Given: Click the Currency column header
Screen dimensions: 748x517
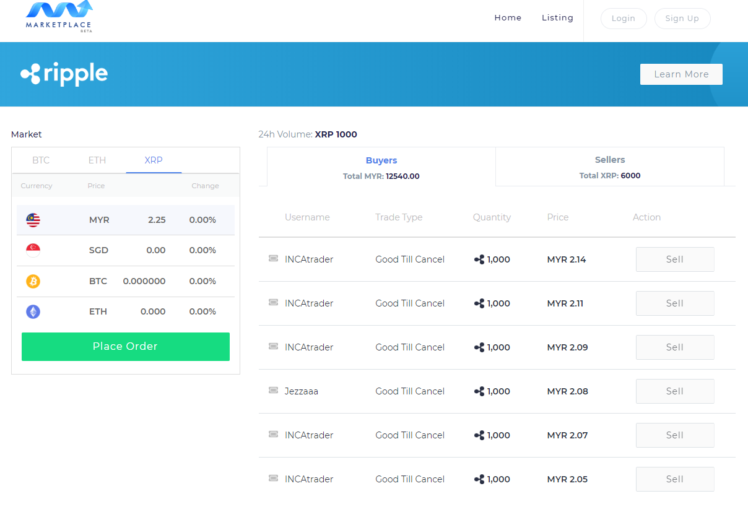Looking at the screenshot, I should coord(37,186).
